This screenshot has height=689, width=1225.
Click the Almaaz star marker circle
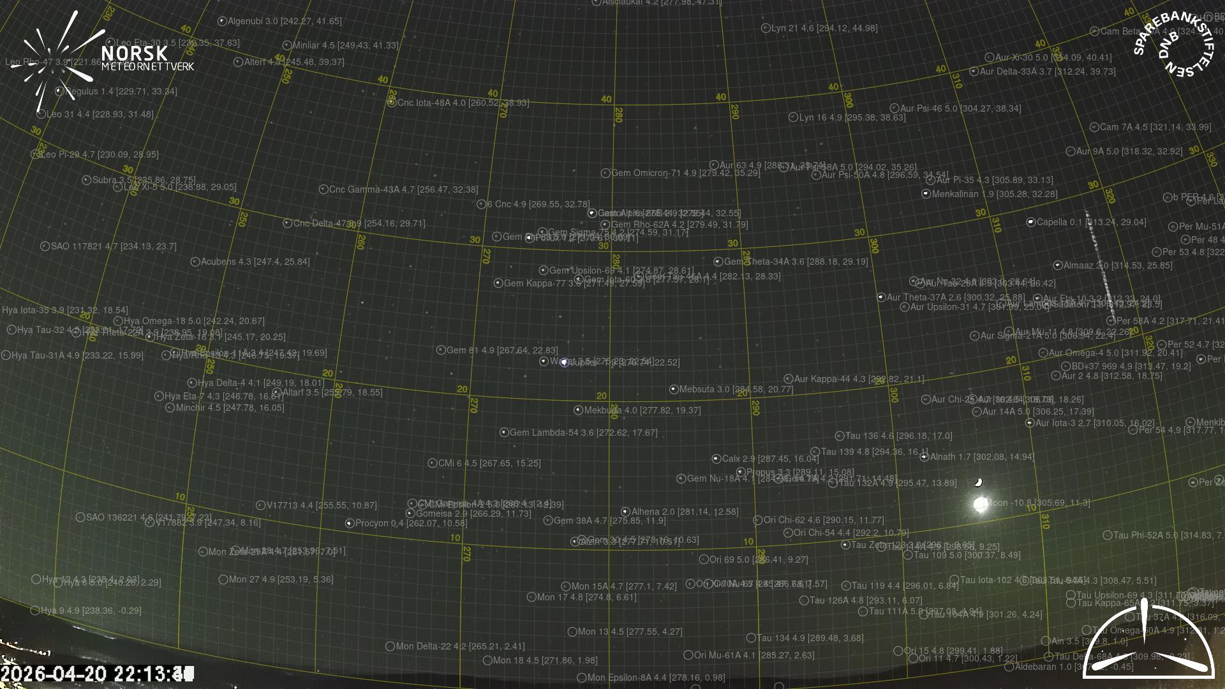pos(1057,265)
